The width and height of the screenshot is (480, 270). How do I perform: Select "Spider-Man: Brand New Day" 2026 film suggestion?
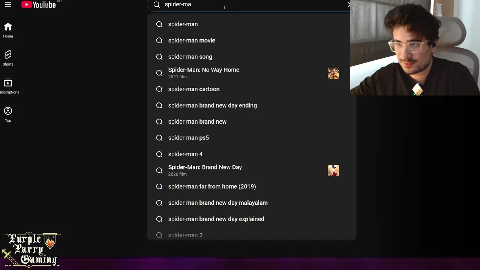click(251, 171)
